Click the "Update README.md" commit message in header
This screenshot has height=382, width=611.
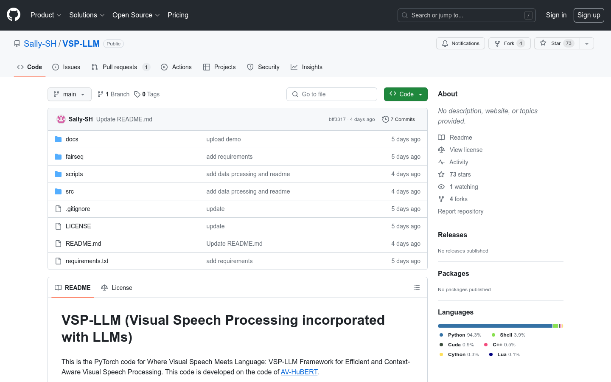[x=124, y=119]
